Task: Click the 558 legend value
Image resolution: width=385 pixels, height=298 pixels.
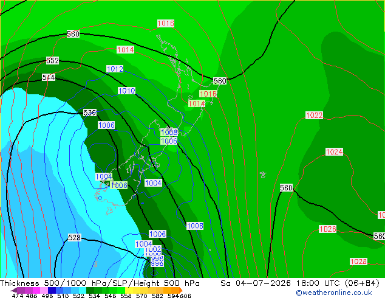Action: pos(126,296)
